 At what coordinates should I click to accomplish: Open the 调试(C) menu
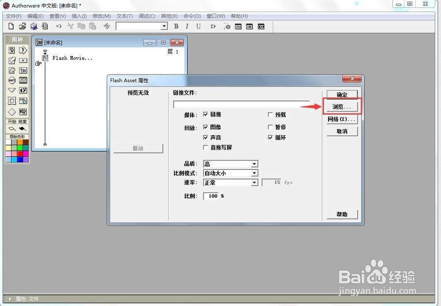[x=147, y=16]
